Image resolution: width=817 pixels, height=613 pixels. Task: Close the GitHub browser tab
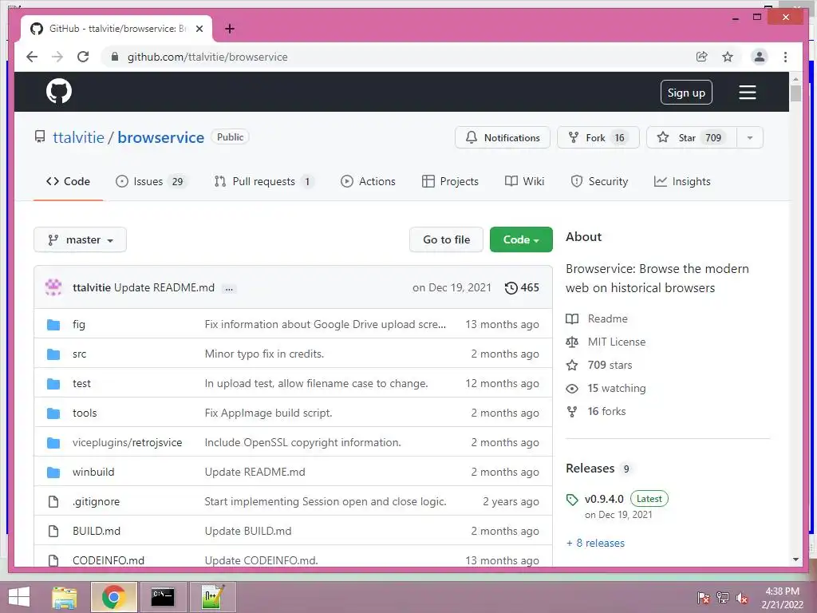(199, 29)
